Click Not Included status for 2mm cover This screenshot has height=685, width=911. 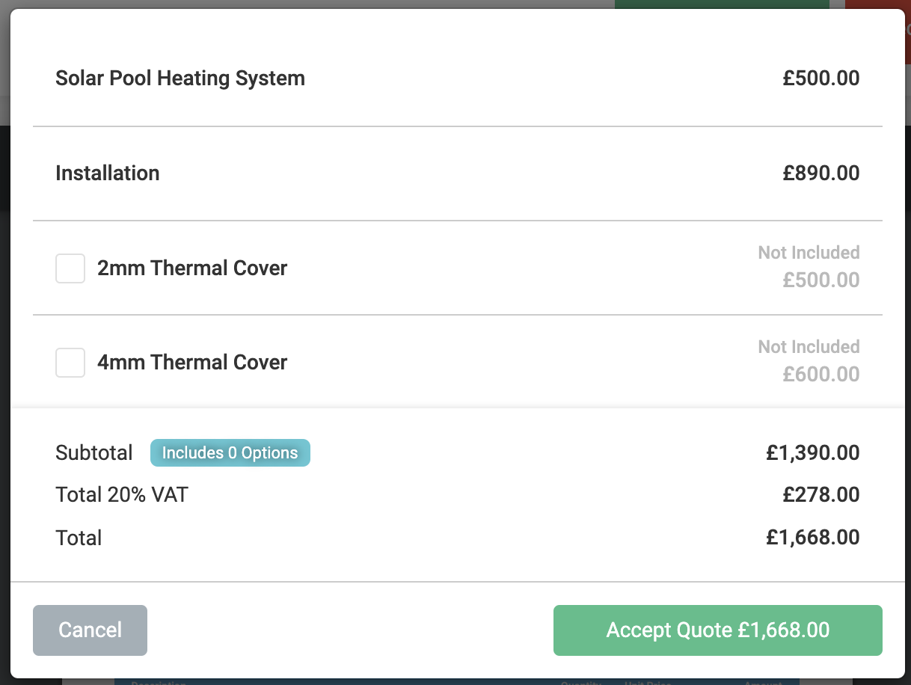click(x=809, y=253)
